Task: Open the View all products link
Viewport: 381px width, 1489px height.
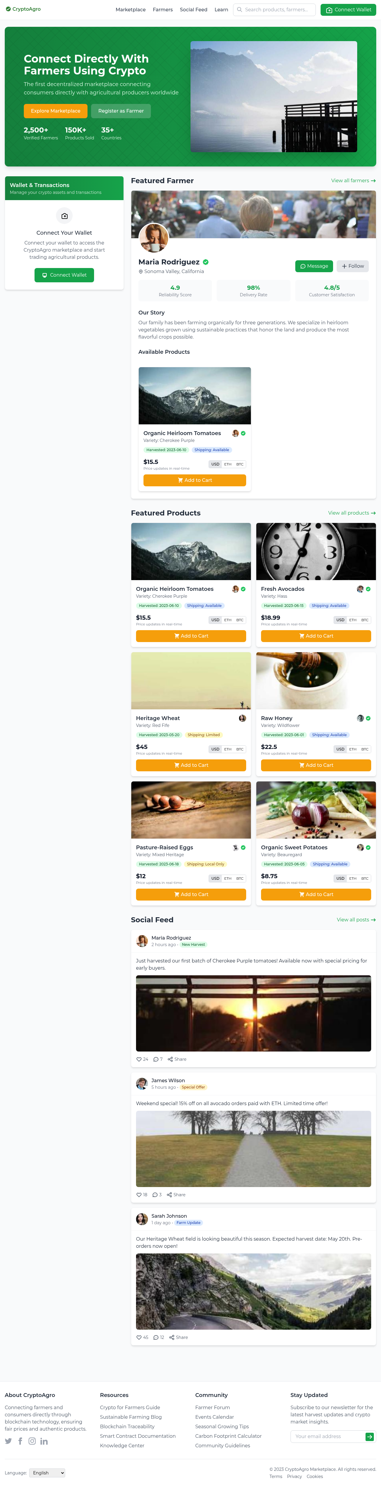Action: click(x=352, y=513)
